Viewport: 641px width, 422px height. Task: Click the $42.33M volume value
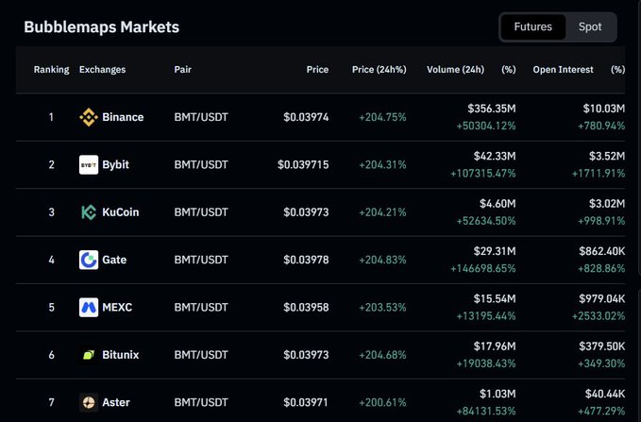tap(495, 156)
